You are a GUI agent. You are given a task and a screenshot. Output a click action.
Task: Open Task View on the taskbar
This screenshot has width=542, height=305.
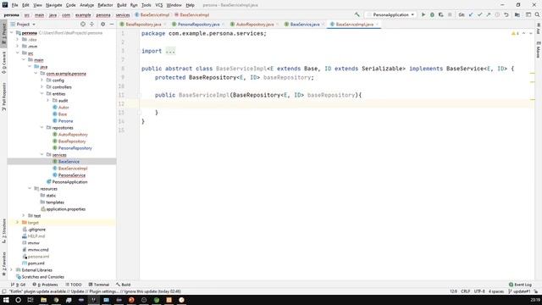coord(30,300)
